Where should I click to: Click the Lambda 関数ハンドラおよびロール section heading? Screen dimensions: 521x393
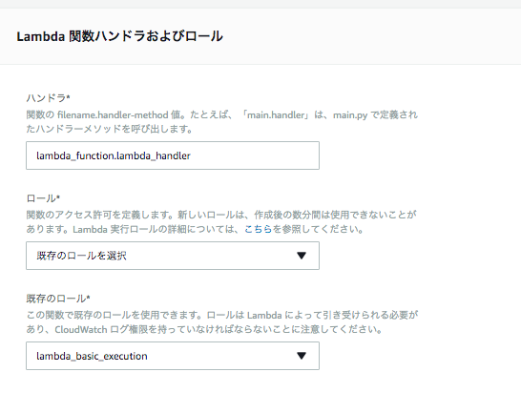pyautogui.click(x=119, y=36)
